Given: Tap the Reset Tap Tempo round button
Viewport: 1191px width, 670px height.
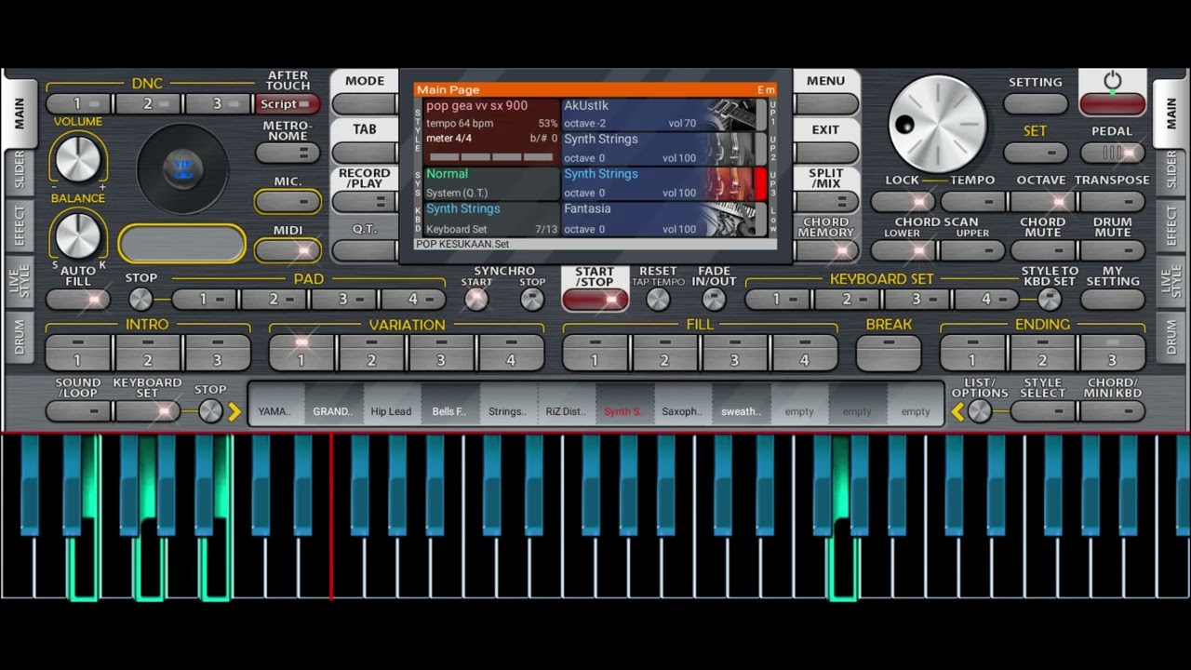Looking at the screenshot, I should click(658, 300).
